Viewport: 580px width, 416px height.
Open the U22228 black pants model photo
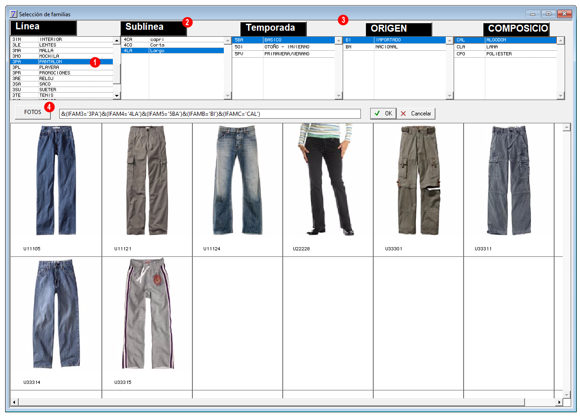point(325,180)
